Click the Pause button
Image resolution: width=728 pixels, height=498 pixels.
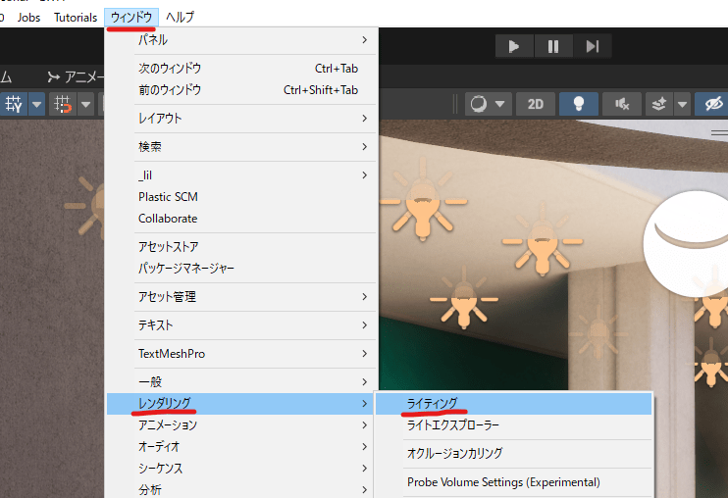point(553,46)
